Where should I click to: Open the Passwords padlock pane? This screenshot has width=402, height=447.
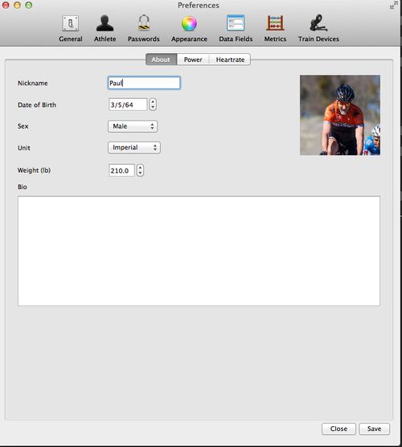click(144, 29)
